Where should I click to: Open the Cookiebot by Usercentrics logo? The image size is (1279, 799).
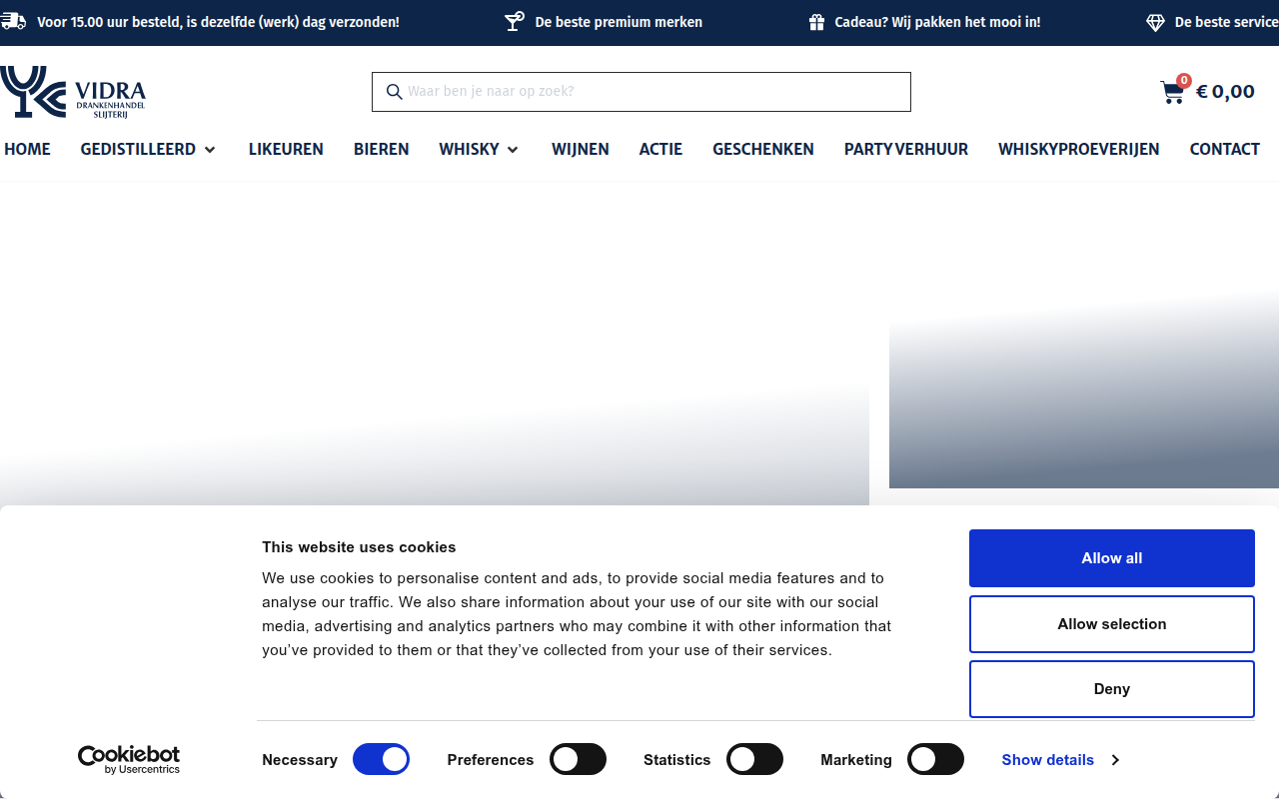click(x=129, y=760)
